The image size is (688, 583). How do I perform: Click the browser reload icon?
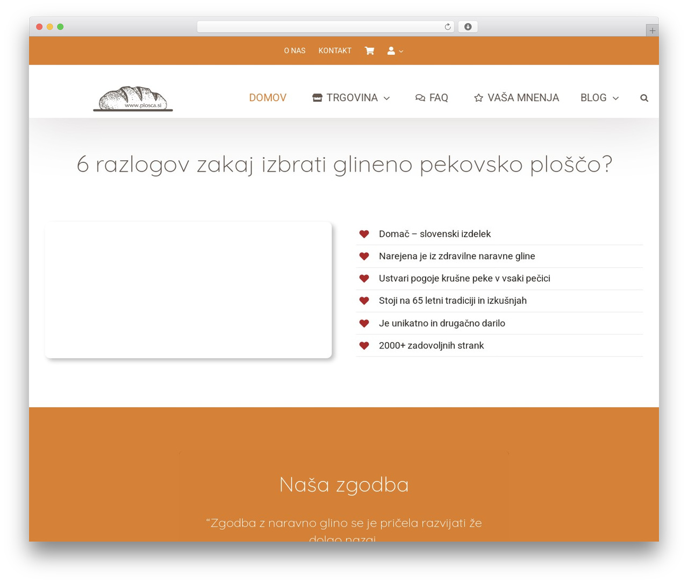[x=448, y=27]
